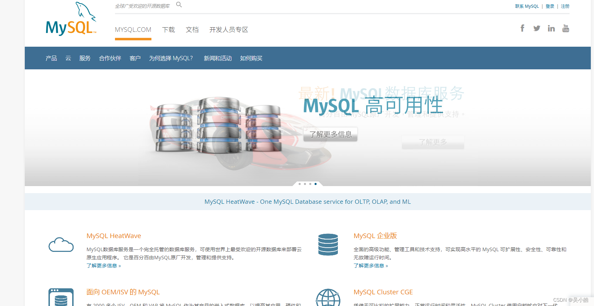Open the 开发人员专区 tab
This screenshot has width=594, height=306.
[229, 30]
